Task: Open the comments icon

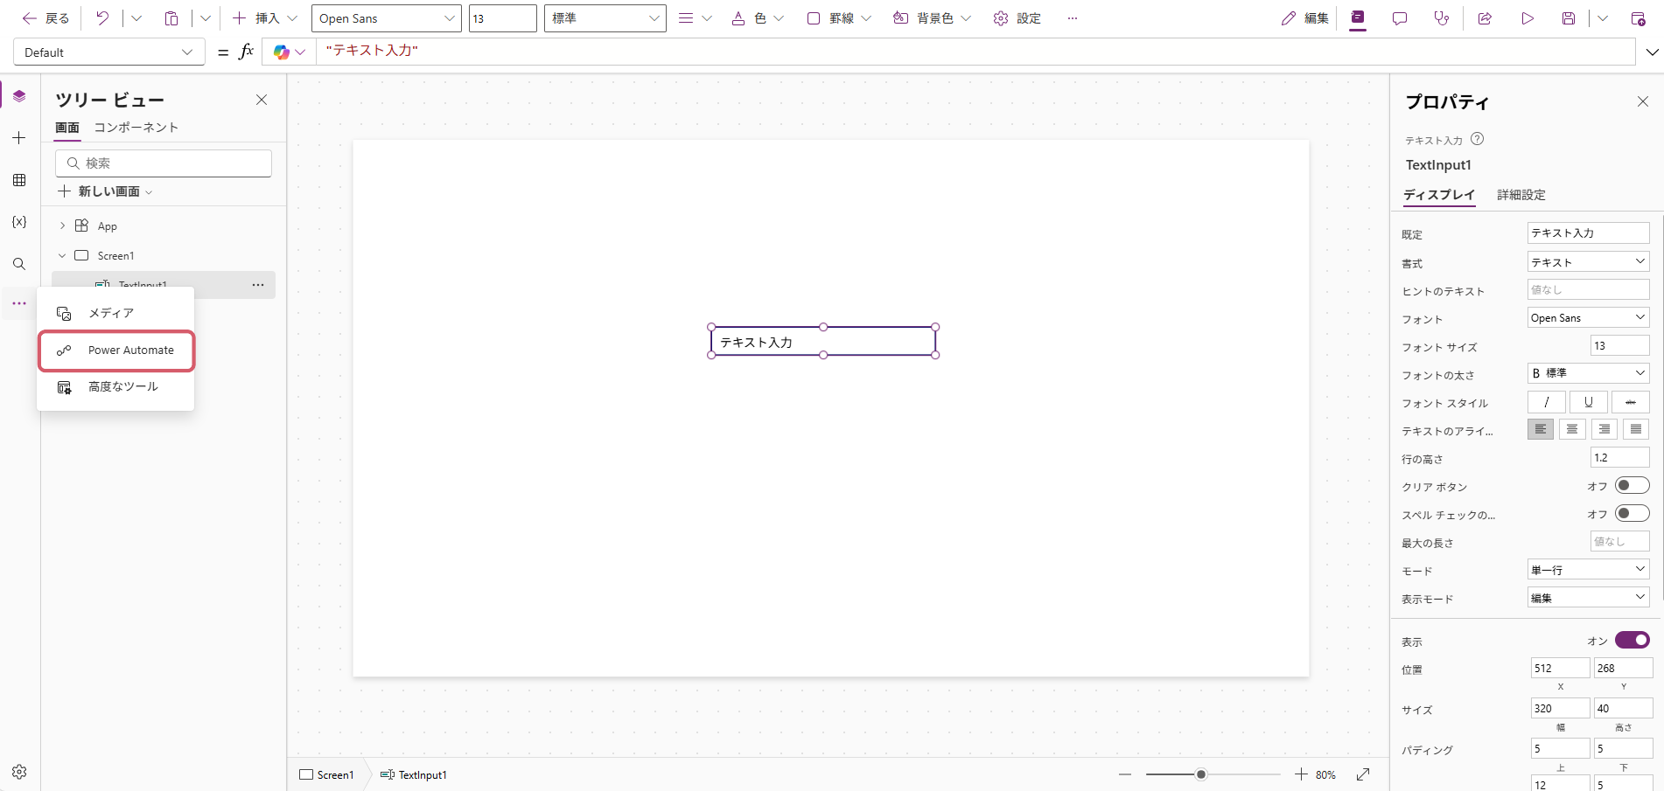Action: click(1400, 18)
